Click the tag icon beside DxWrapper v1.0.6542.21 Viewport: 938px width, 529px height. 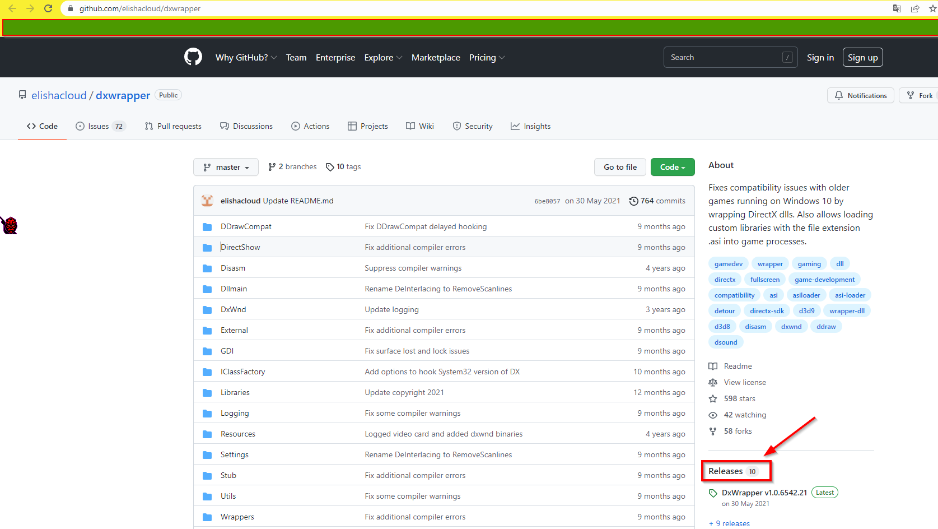(x=713, y=493)
